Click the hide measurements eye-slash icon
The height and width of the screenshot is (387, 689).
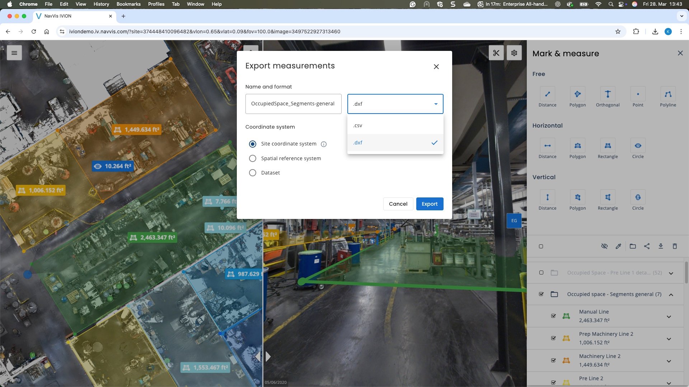[604, 246]
